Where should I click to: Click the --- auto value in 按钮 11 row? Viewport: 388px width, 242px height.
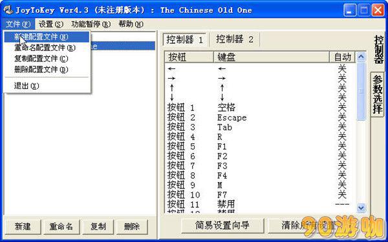coord(342,204)
